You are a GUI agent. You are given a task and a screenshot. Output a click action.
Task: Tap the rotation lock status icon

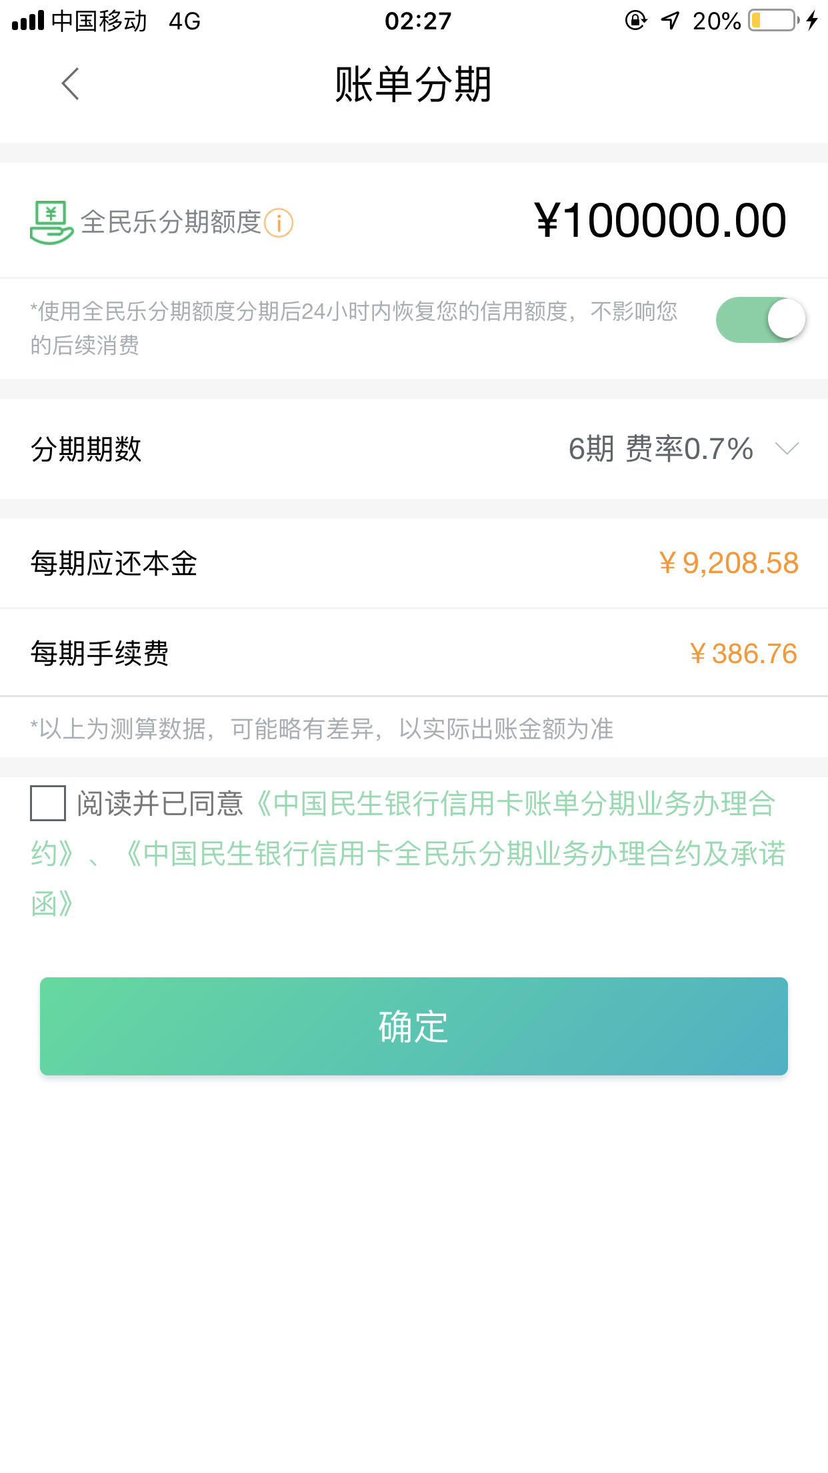[636, 21]
